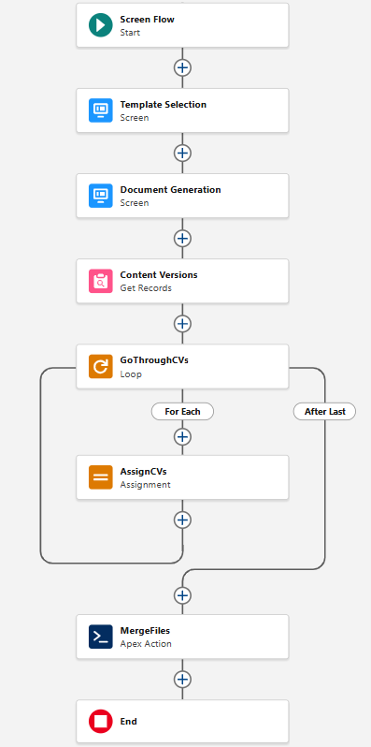Click the MergeFiles Apex Action icon
This screenshot has width=371, height=747.
click(x=100, y=637)
